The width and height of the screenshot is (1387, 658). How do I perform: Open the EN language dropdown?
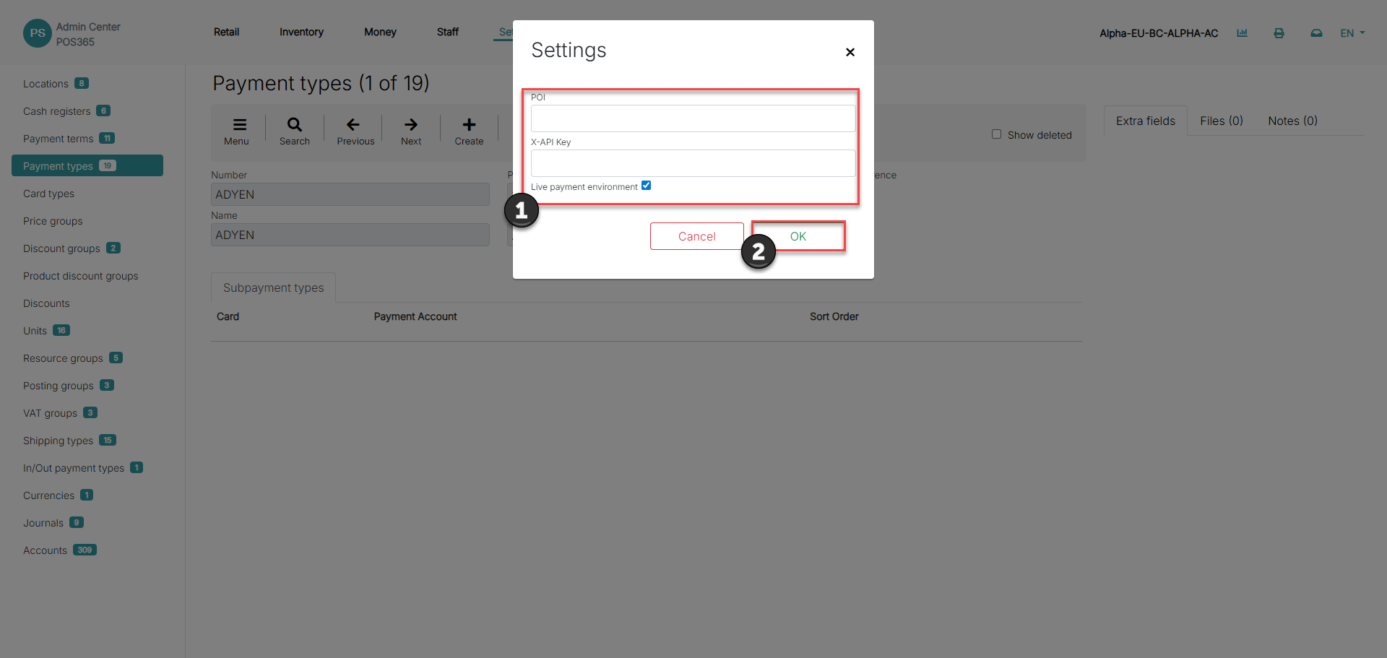tap(1352, 33)
